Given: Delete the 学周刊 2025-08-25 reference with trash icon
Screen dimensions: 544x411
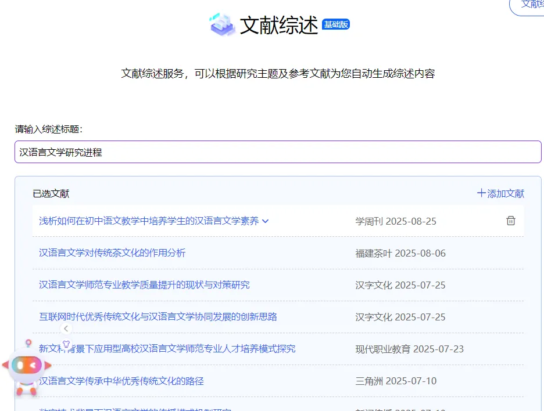Looking at the screenshot, I should pyautogui.click(x=511, y=221).
